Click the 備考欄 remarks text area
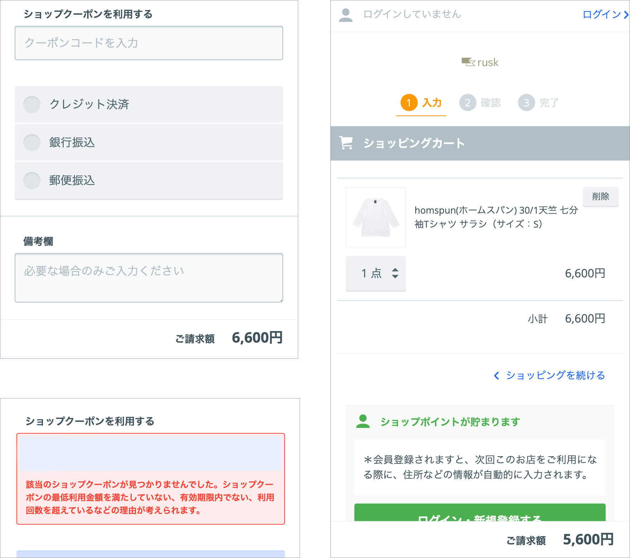The image size is (630, 558). [149, 278]
